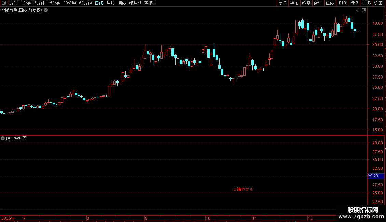This screenshot has width=386, height=222.
Task: Click the 股朋指标网 indicator panel name
Action: (16, 139)
